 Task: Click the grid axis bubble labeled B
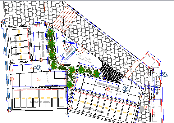[x=108, y=89]
